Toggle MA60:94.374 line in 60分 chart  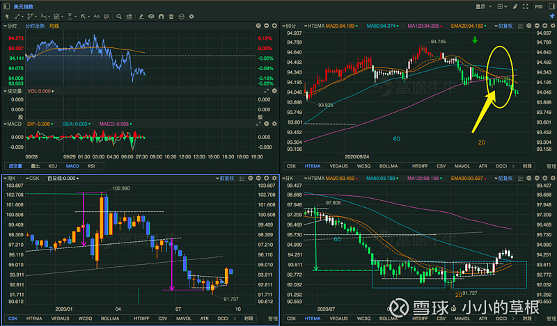(382, 26)
